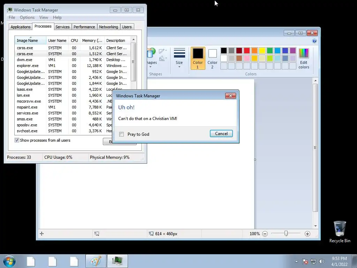
Task: Show the Users tab
Action: point(127,27)
